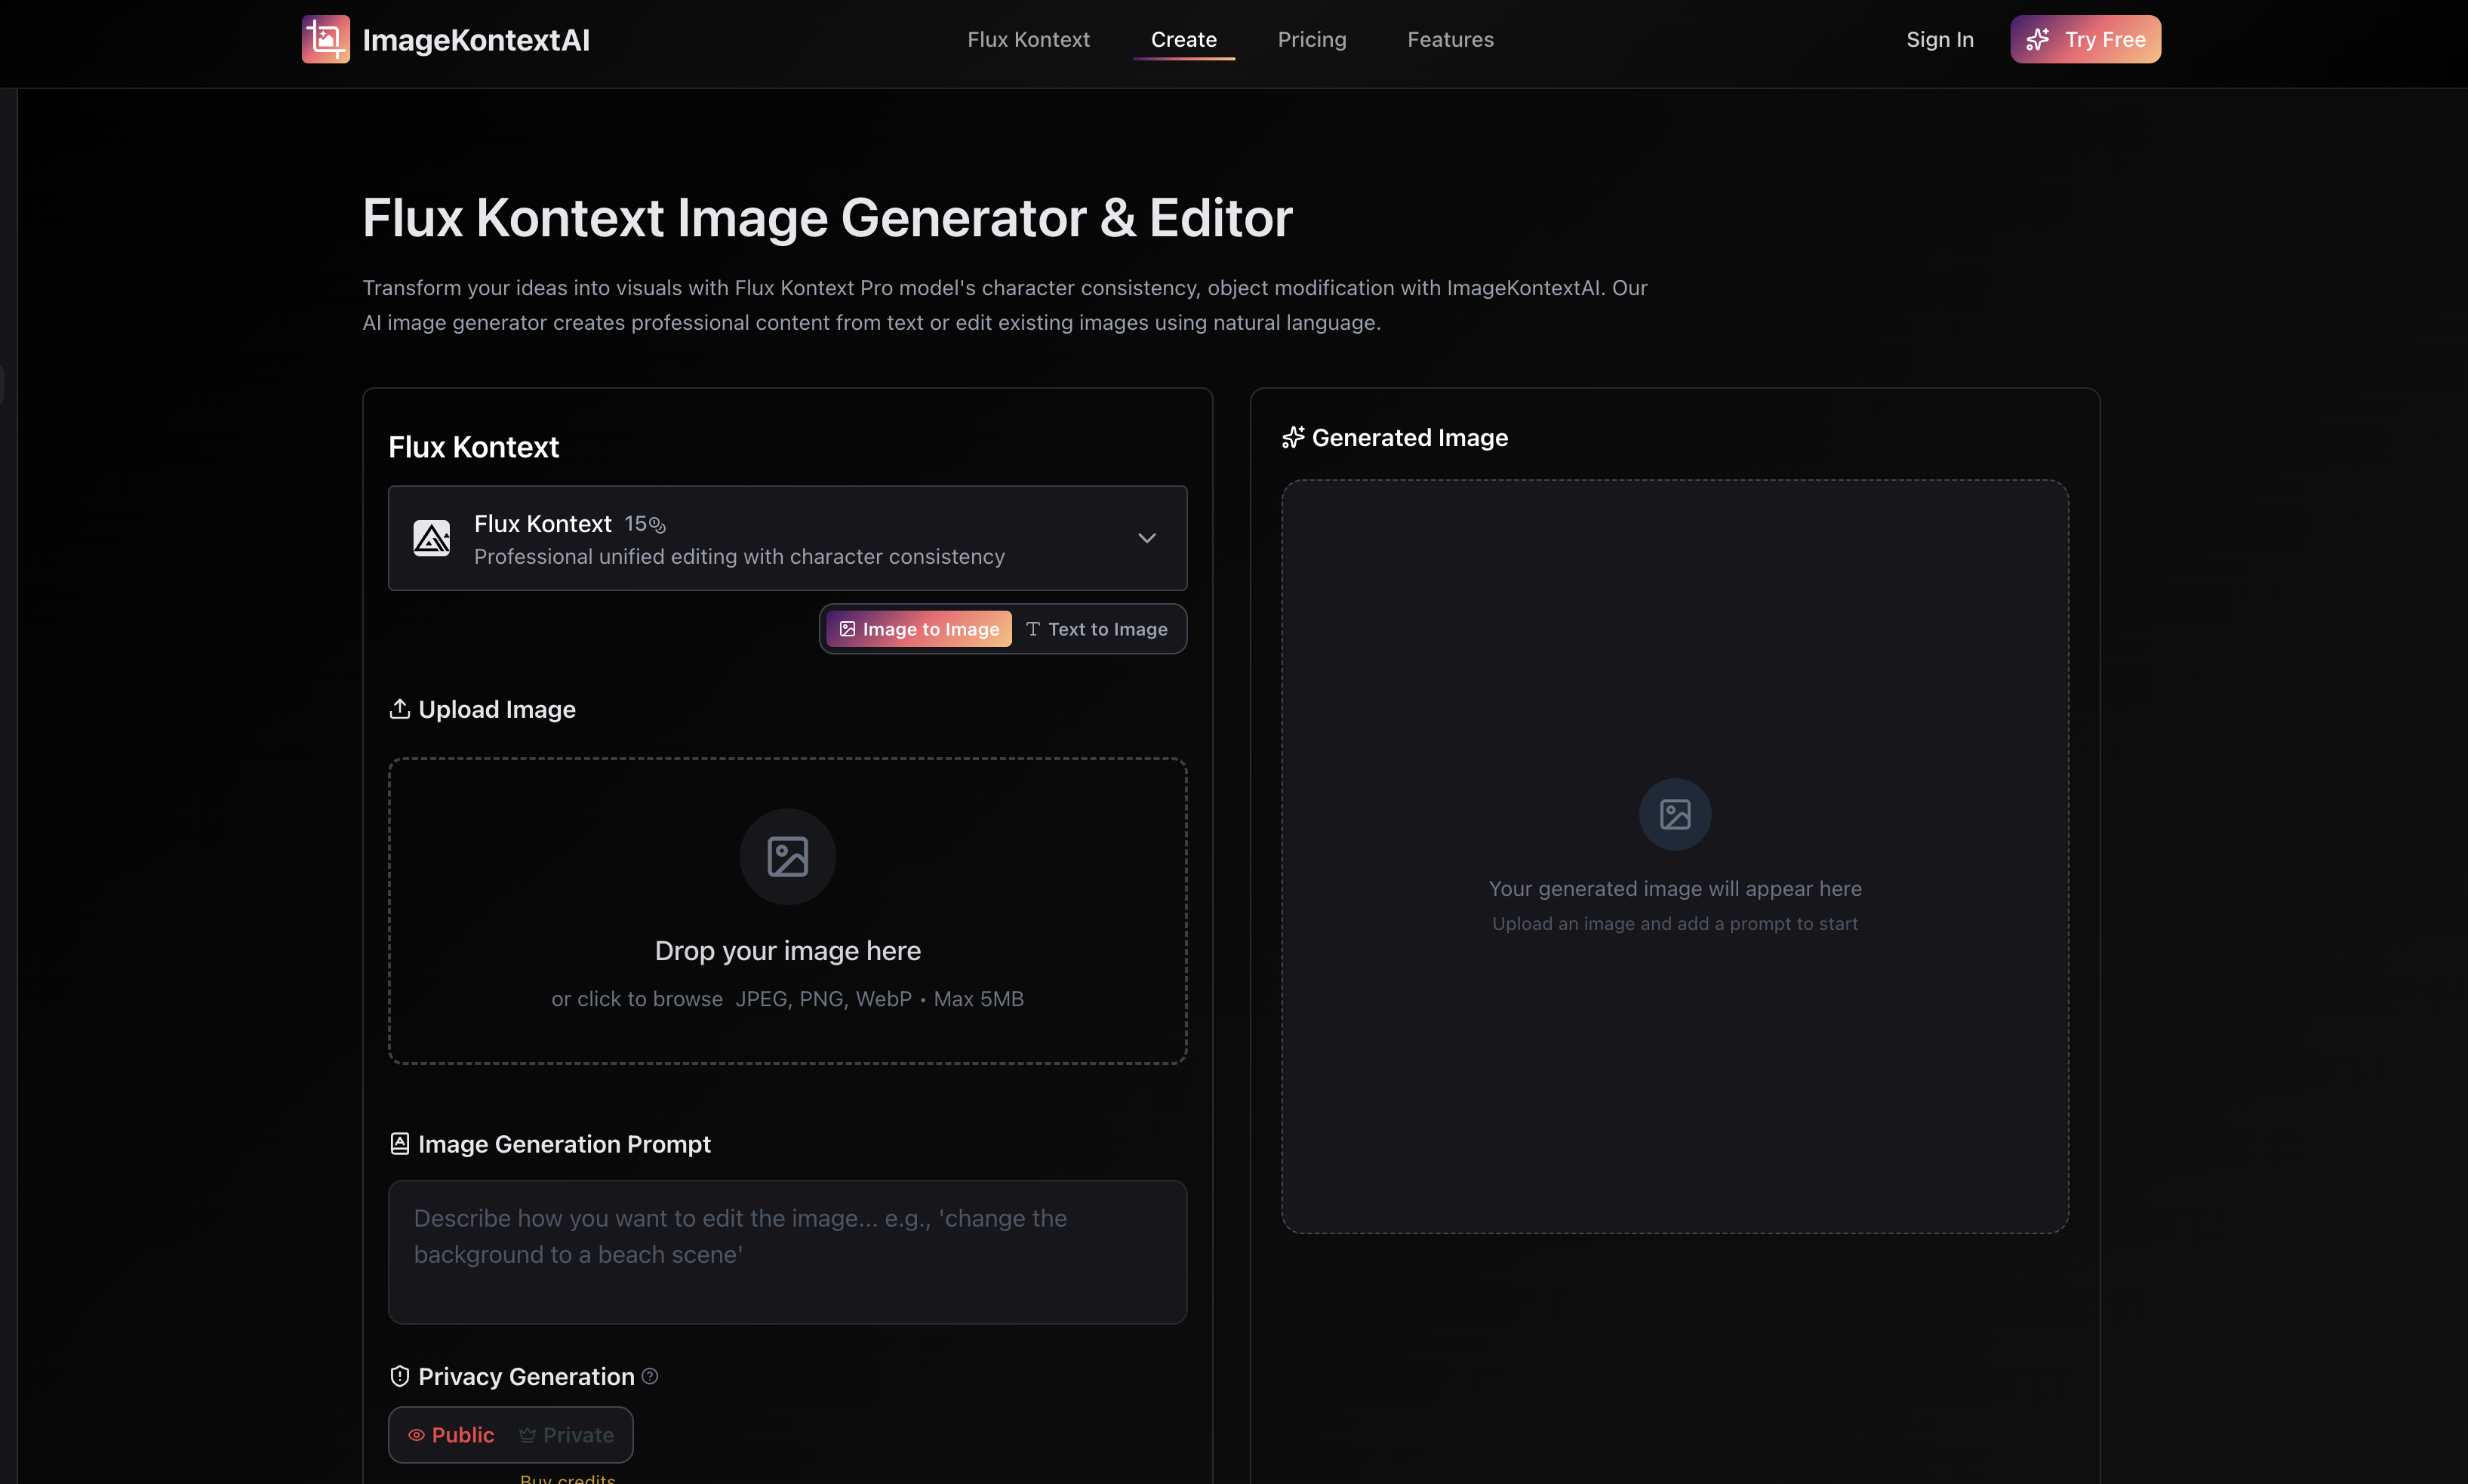Click the 'Generated Image' panel title
Image resolution: width=2468 pixels, height=1484 pixels.
click(1409, 437)
